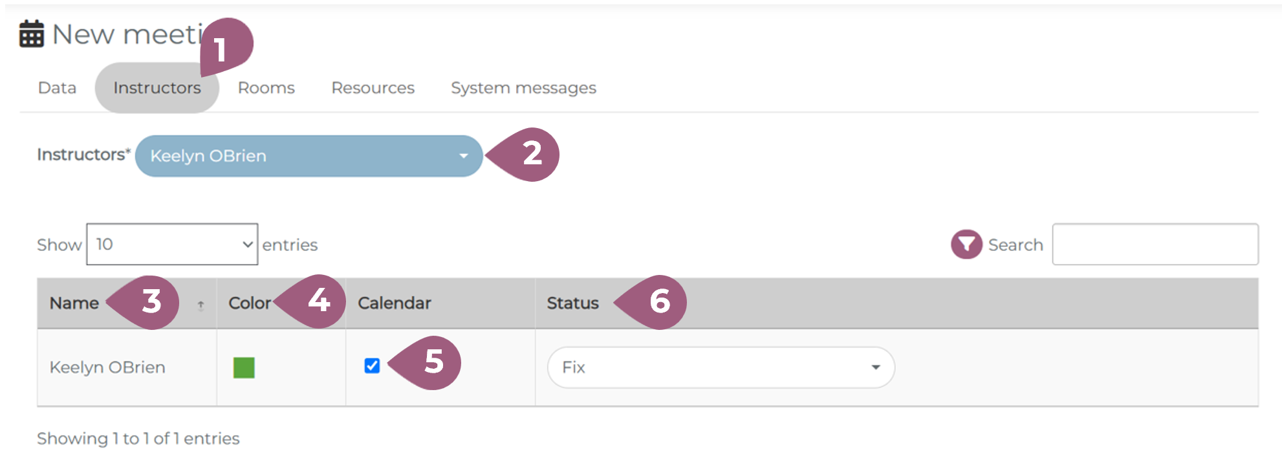Click the purple filter funnel icon
The image size is (1282, 469).
pos(966,245)
